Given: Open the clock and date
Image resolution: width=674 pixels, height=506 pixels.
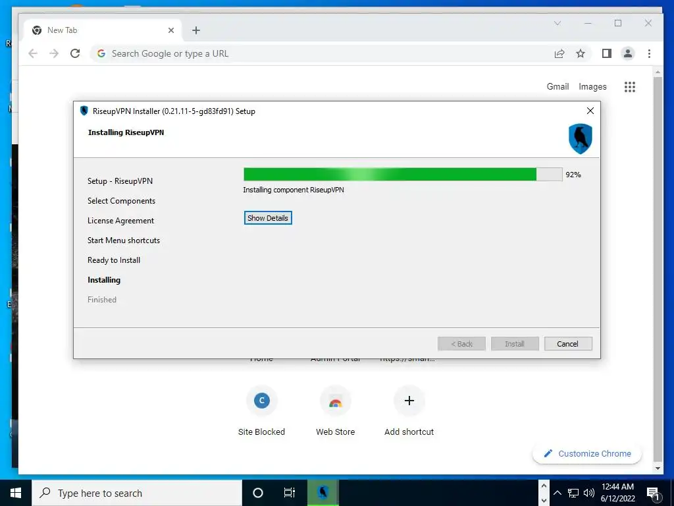Looking at the screenshot, I should (617, 493).
